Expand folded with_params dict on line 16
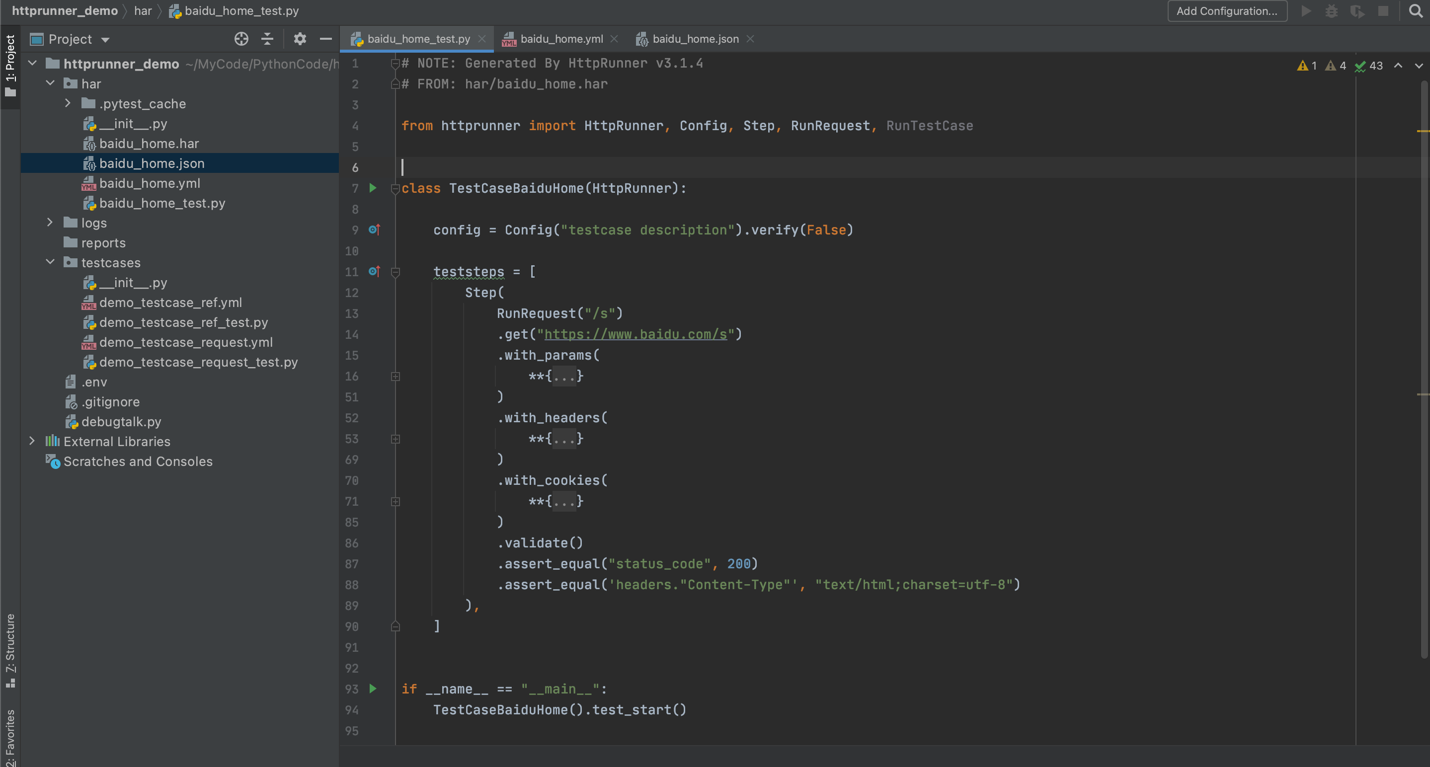 [x=395, y=376]
